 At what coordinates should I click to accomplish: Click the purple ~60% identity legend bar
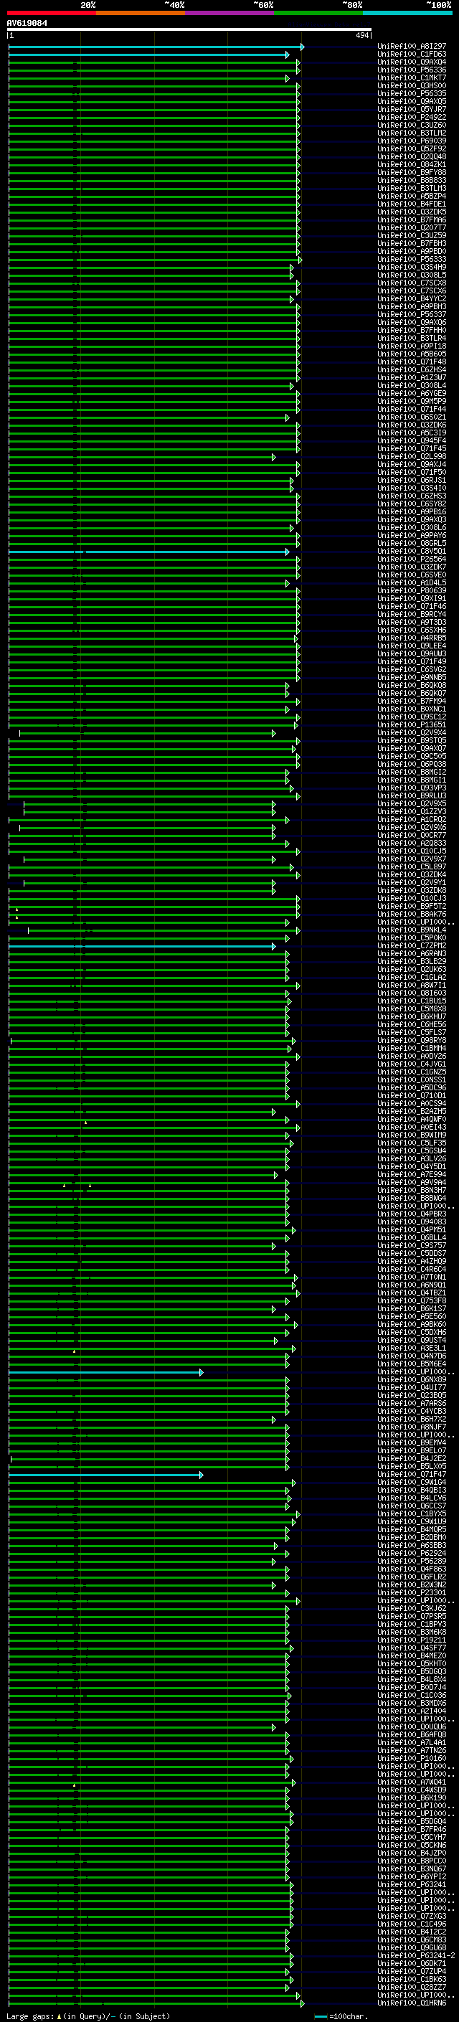(229, 13)
